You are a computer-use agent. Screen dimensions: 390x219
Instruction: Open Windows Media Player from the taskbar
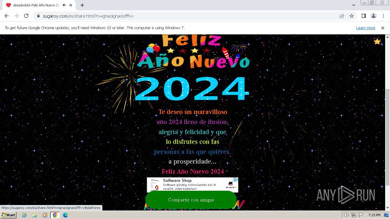(x=45, y=215)
